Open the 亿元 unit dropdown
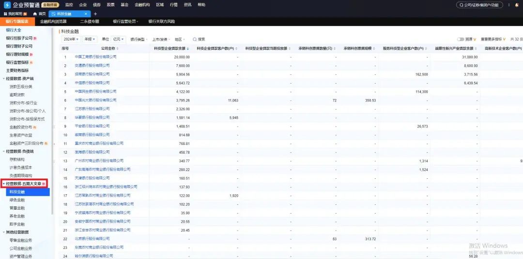 (x=118, y=39)
